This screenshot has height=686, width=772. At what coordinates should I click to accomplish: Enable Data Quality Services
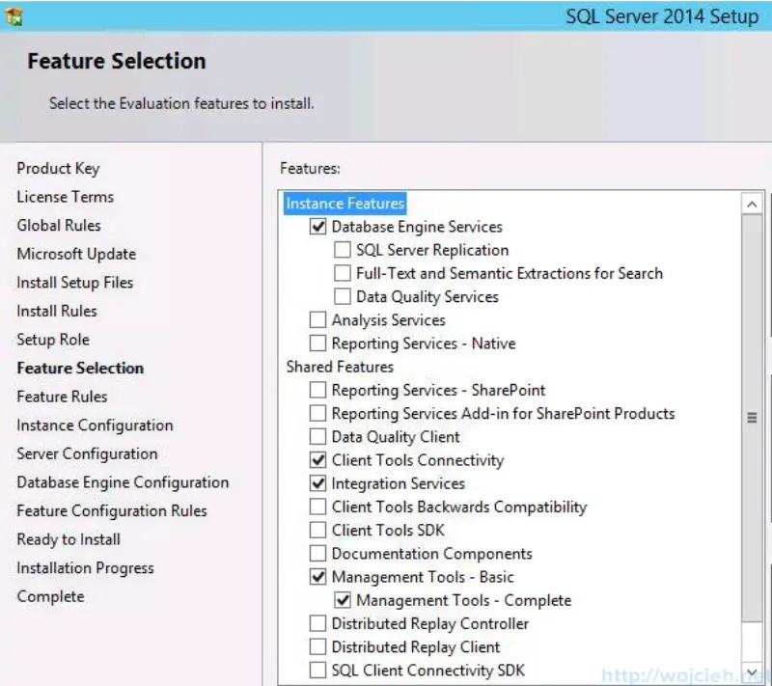[343, 296]
